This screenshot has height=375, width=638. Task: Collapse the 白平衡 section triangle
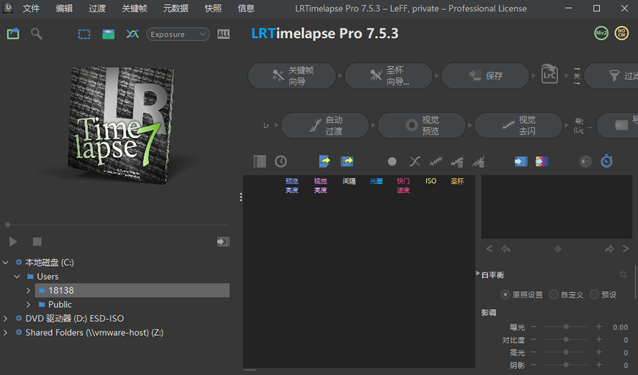[478, 274]
